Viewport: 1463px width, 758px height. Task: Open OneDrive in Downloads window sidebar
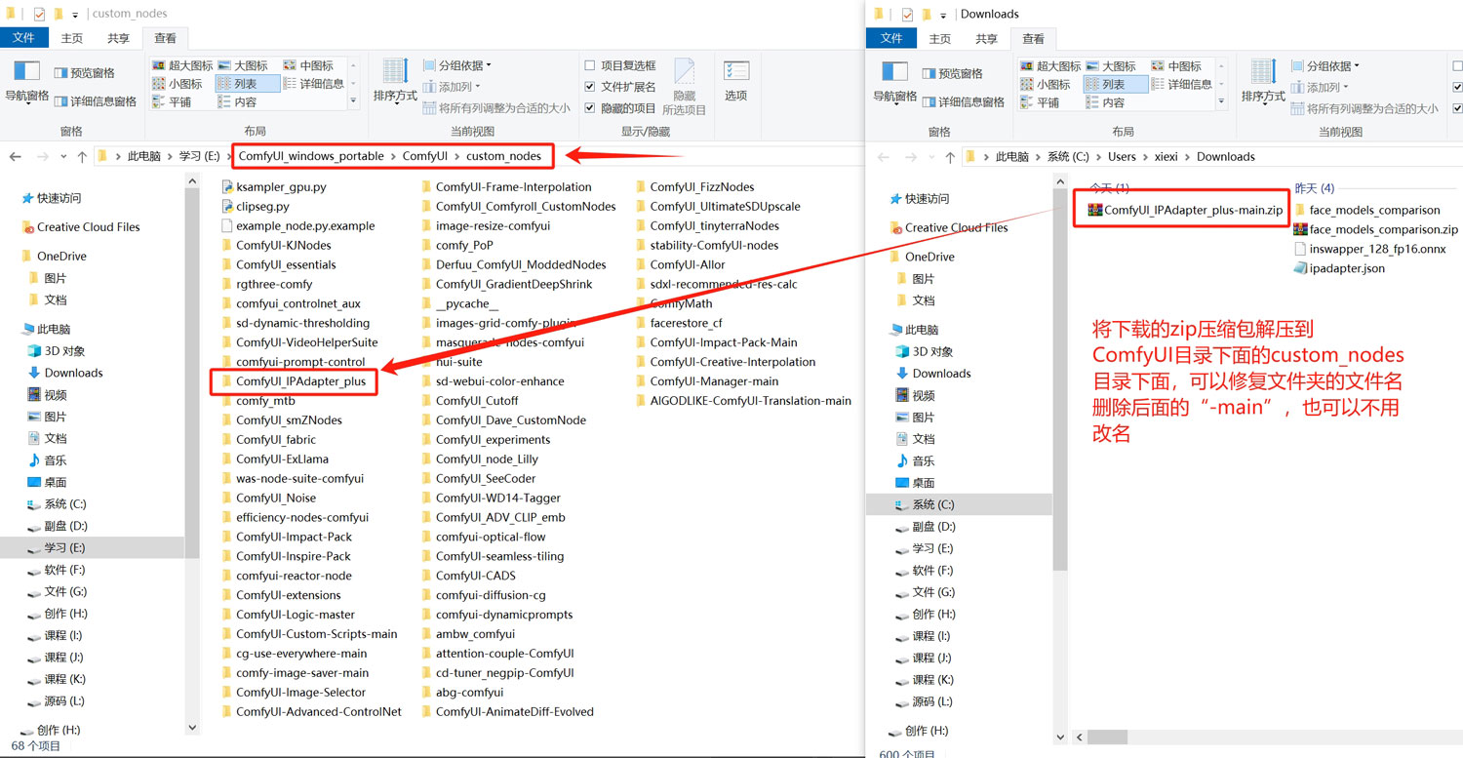(x=920, y=257)
